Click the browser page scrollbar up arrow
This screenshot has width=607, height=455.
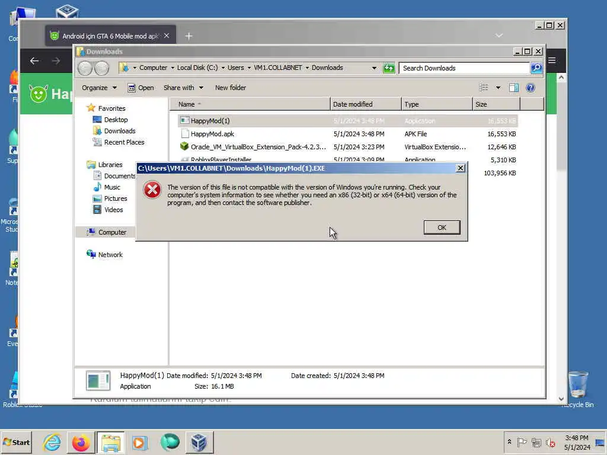(561, 78)
